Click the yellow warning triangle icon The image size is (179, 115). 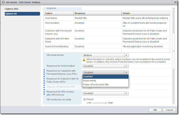pos(84,60)
